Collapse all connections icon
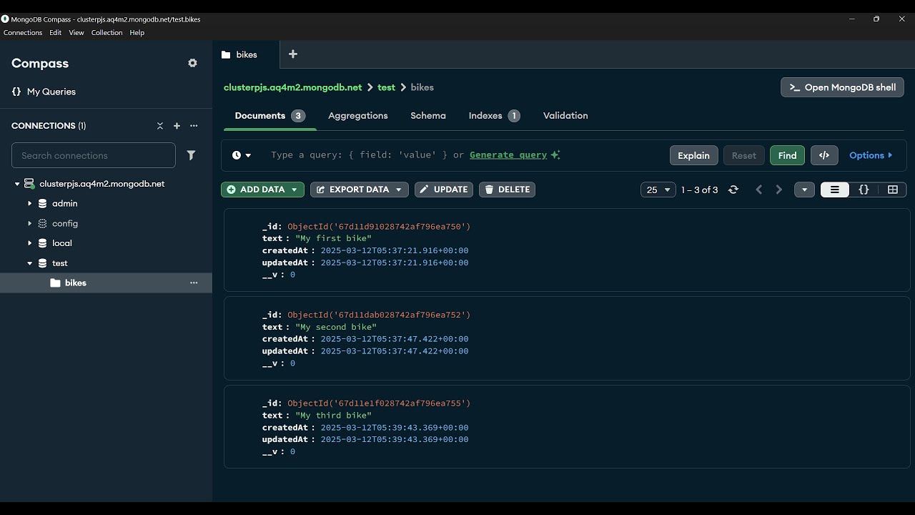This screenshot has width=915, height=515. tap(160, 126)
